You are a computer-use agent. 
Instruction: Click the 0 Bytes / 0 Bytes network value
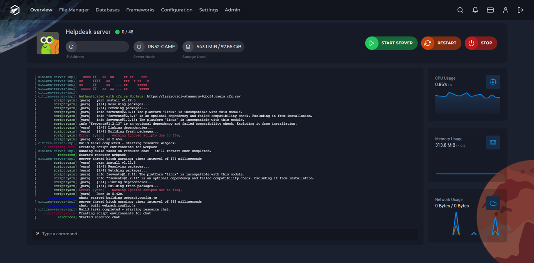[452, 206]
